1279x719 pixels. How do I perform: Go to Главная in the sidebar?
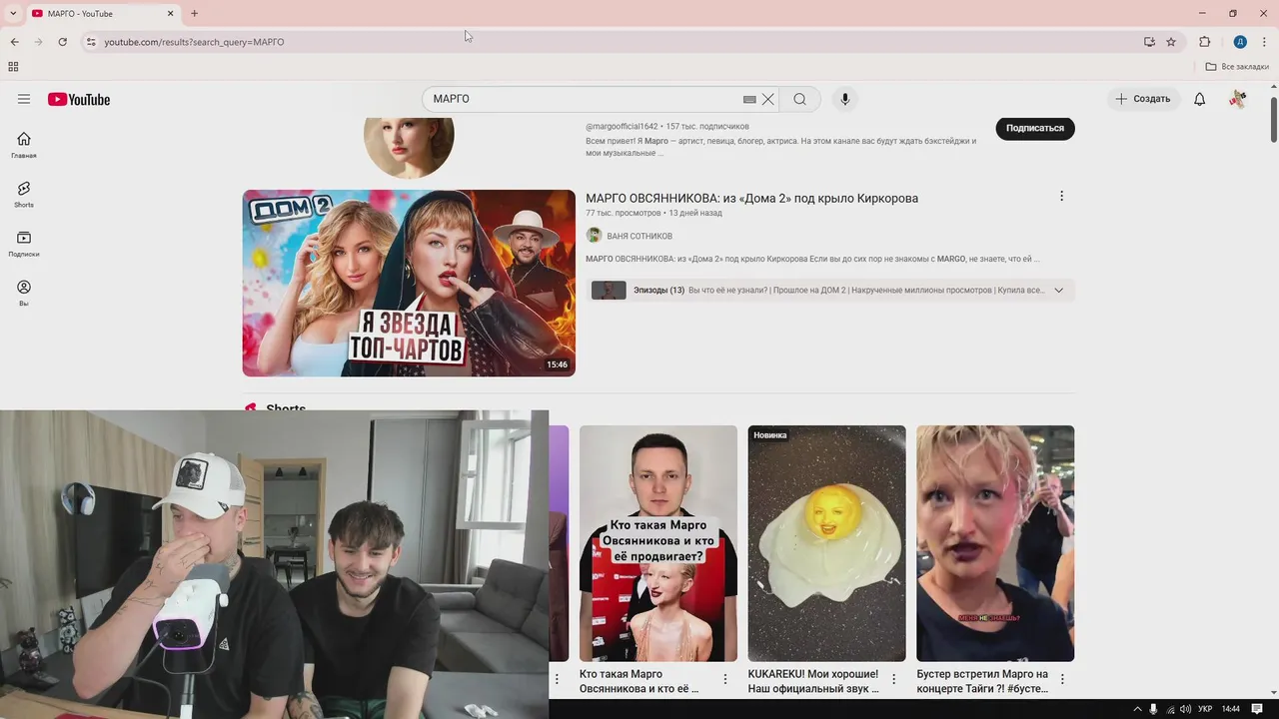pyautogui.click(x=24, y=145)
